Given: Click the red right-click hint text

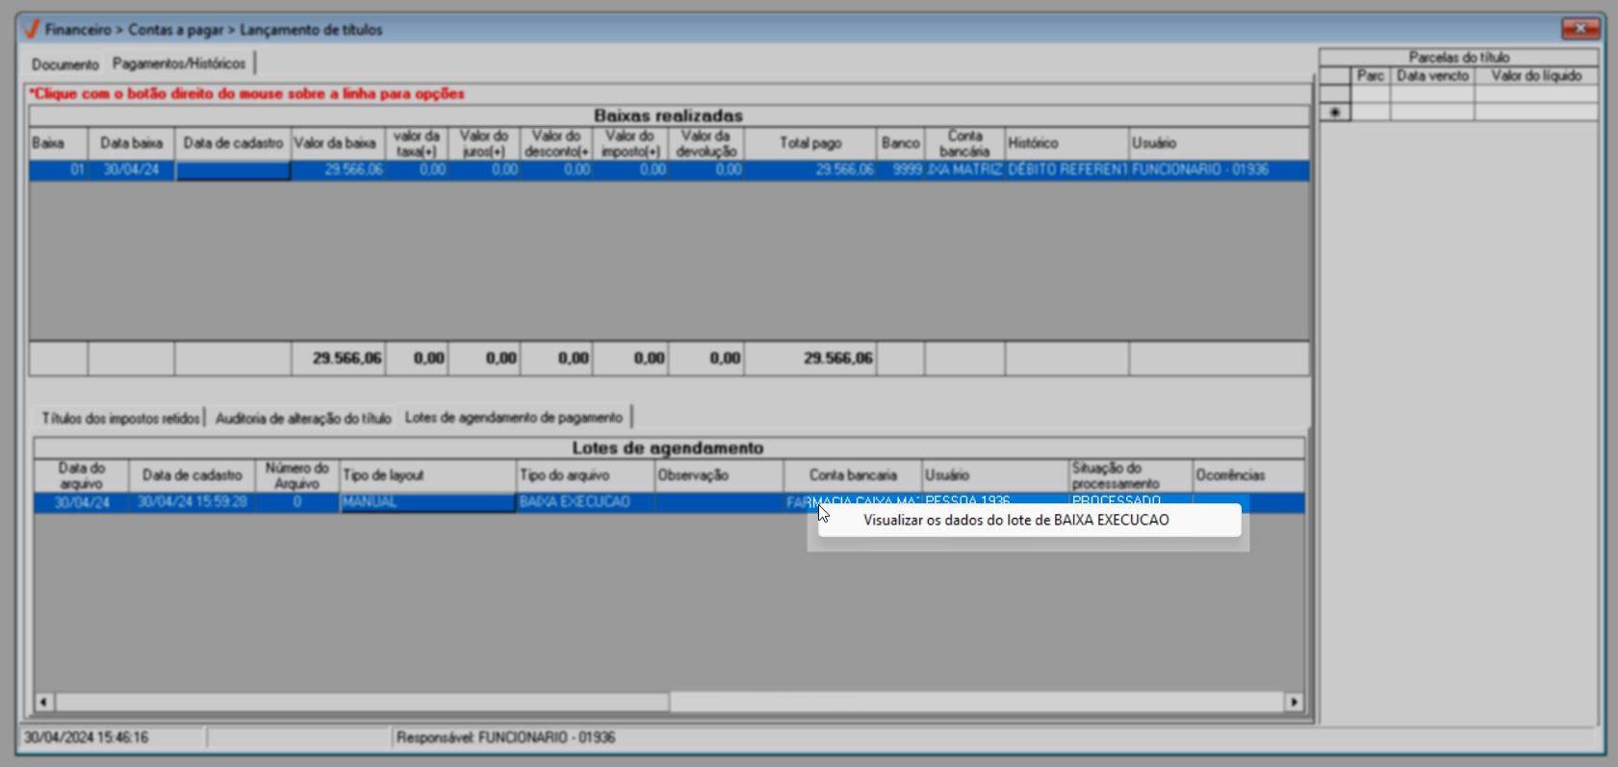Looking at the screenshot, I should [x=247, y=94].
